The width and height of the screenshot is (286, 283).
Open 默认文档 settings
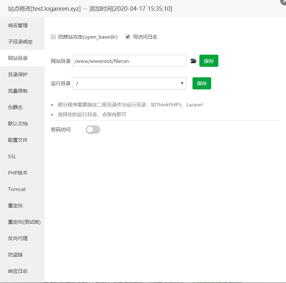(22, 124)
